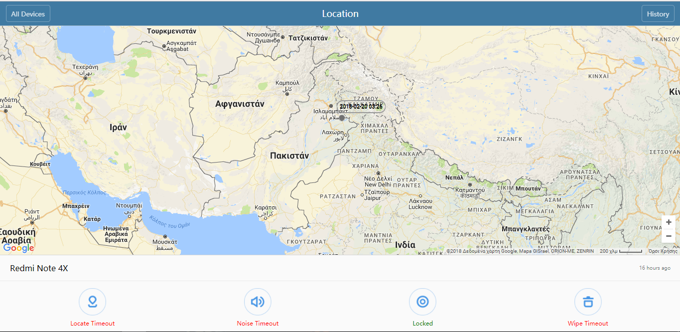Click the Καράτσι city label
The width and height of the screenshot is (680, 332).
(x=265, y=207)
